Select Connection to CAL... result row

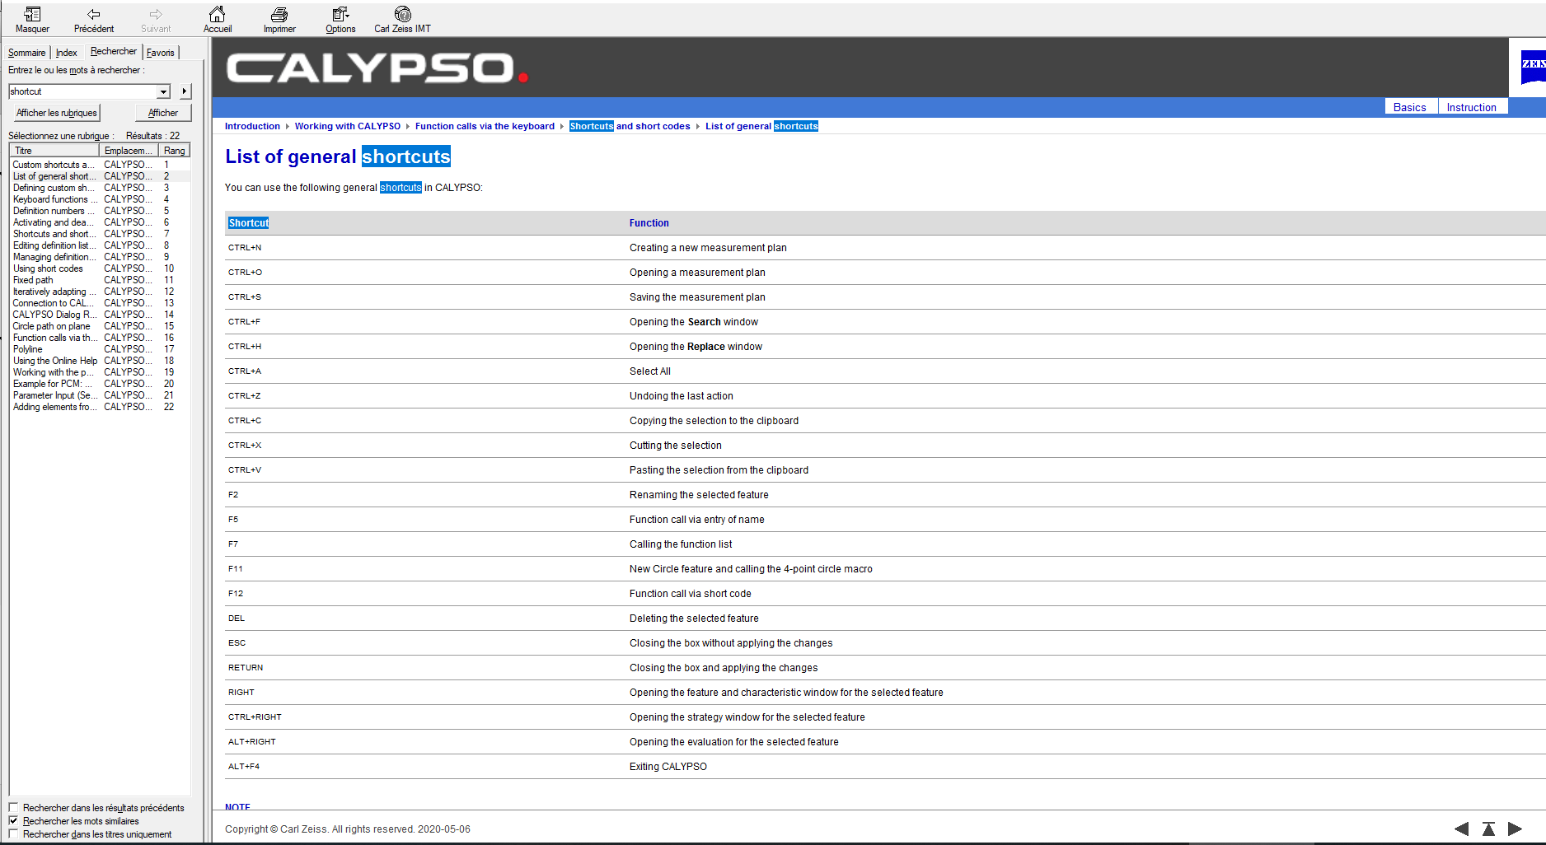[x=100, y=303]
